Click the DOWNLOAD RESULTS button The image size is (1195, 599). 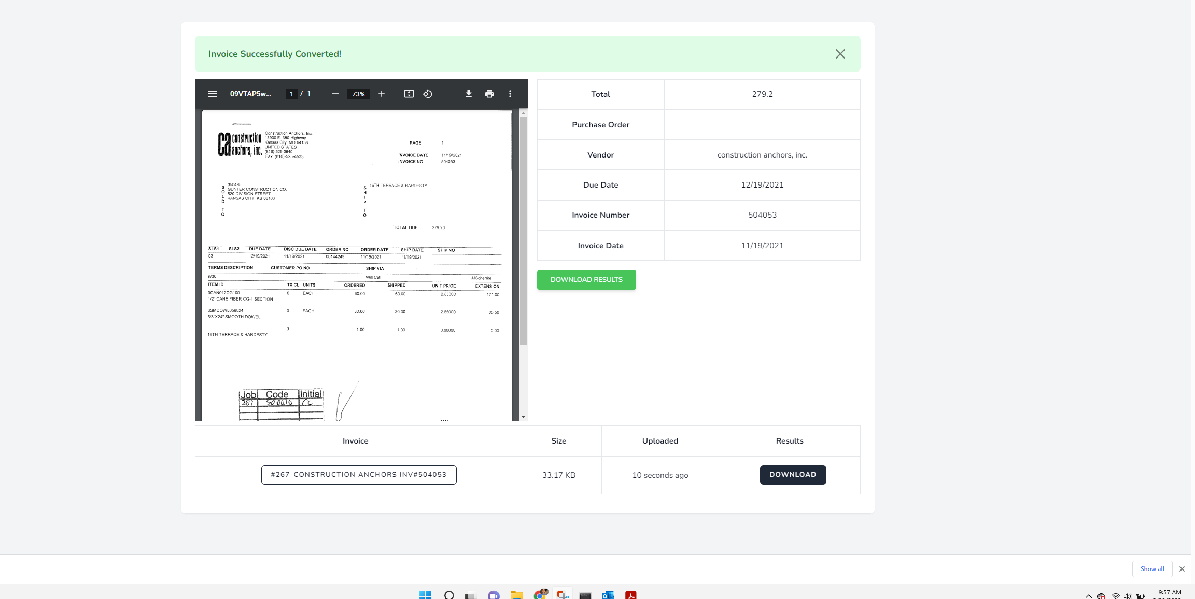pyautogui.click(x=586, y=280)
